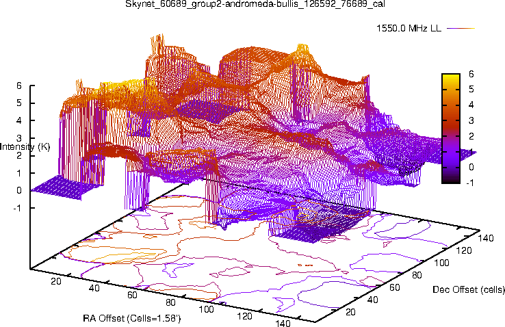Screen dimensions: 505x327
Task: Click the legend line sample beside 1550.0 MHz LL
Action: click(461, 28)
